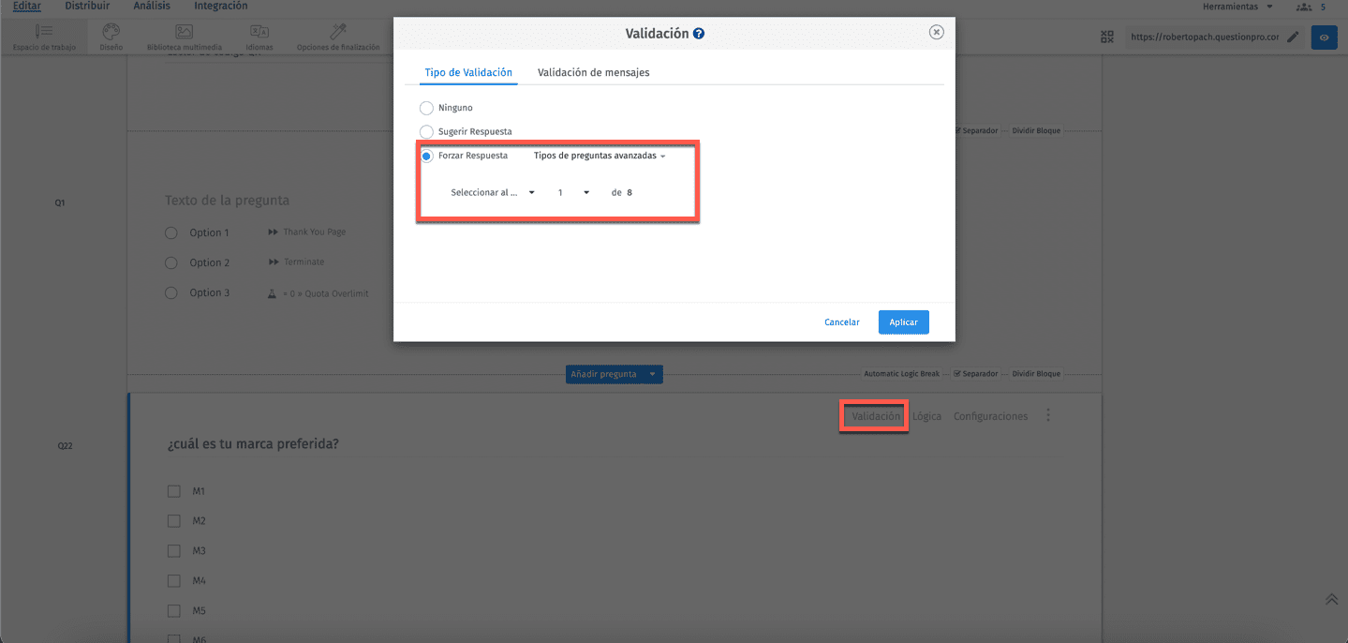1348x643 pixels.
Task: Check the M3 checkbox
Action: (173, 551)
